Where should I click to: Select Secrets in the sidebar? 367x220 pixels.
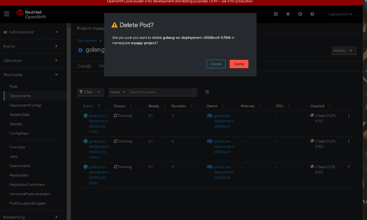[16, 124]
